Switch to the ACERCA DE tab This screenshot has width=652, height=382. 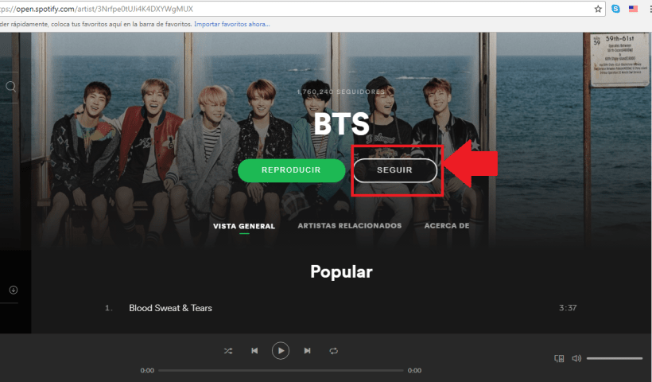(447, 225)
